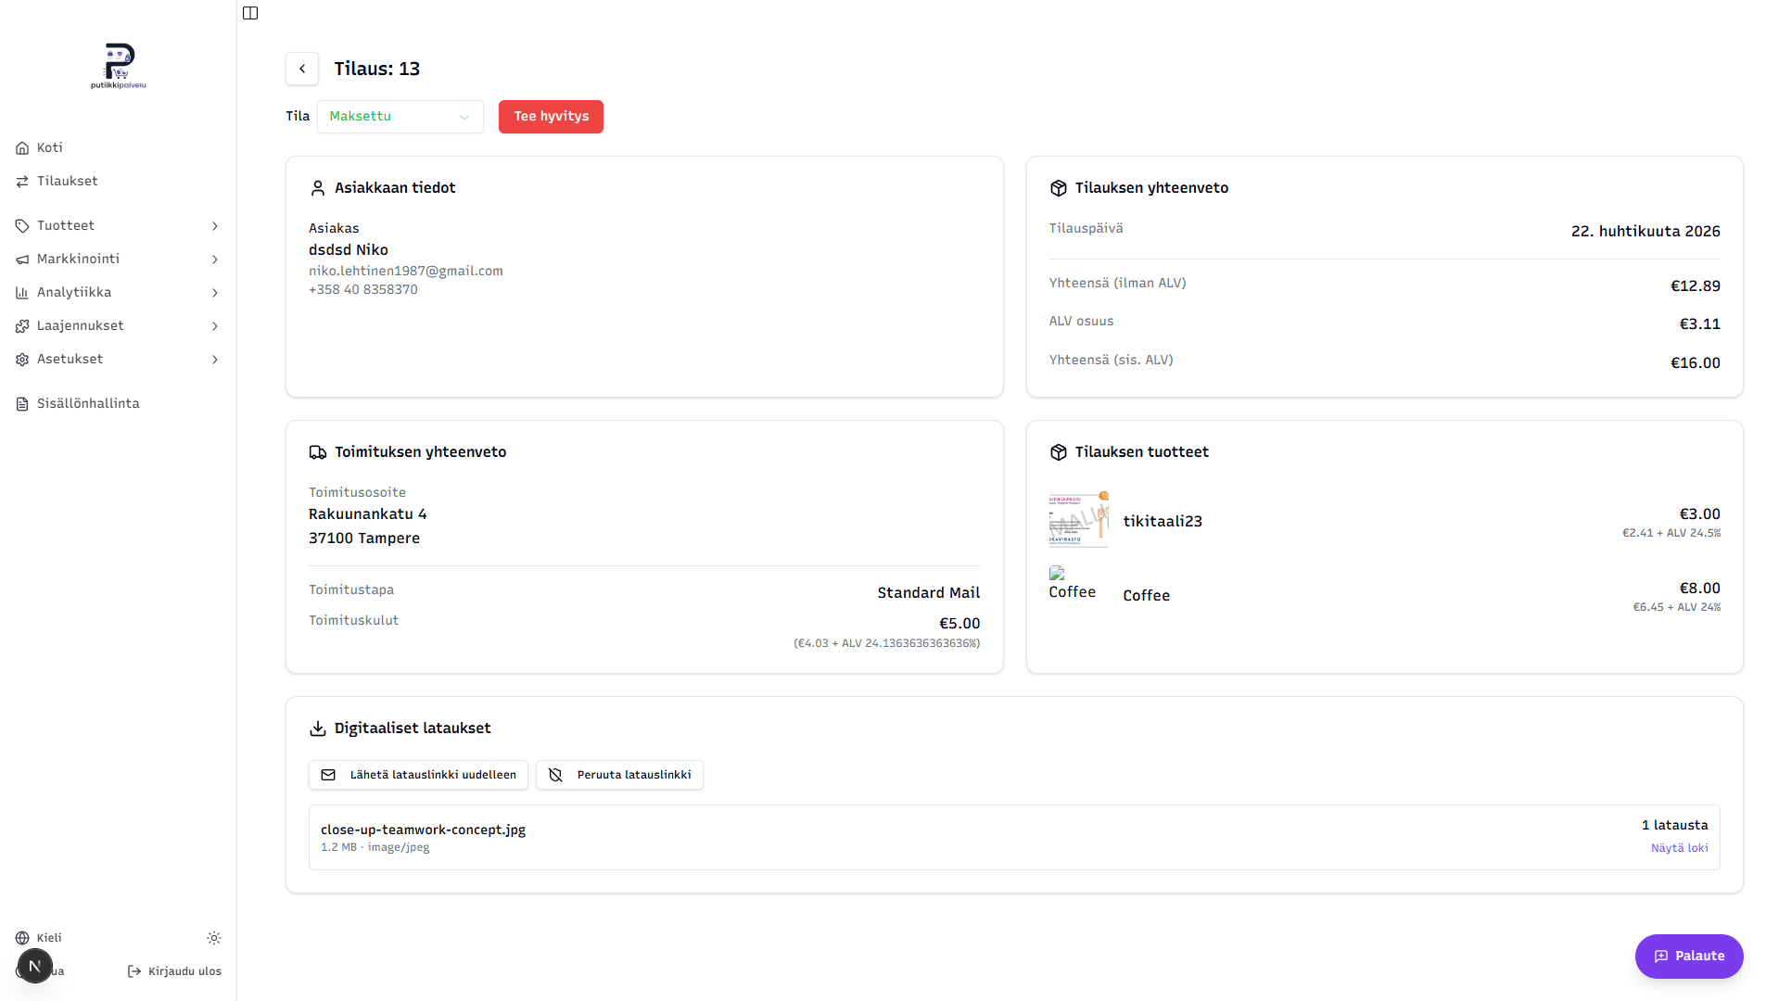Screen dimensions: 1766x1001
Task: Open the Palaute feedback button
Action: [1689, 957]
